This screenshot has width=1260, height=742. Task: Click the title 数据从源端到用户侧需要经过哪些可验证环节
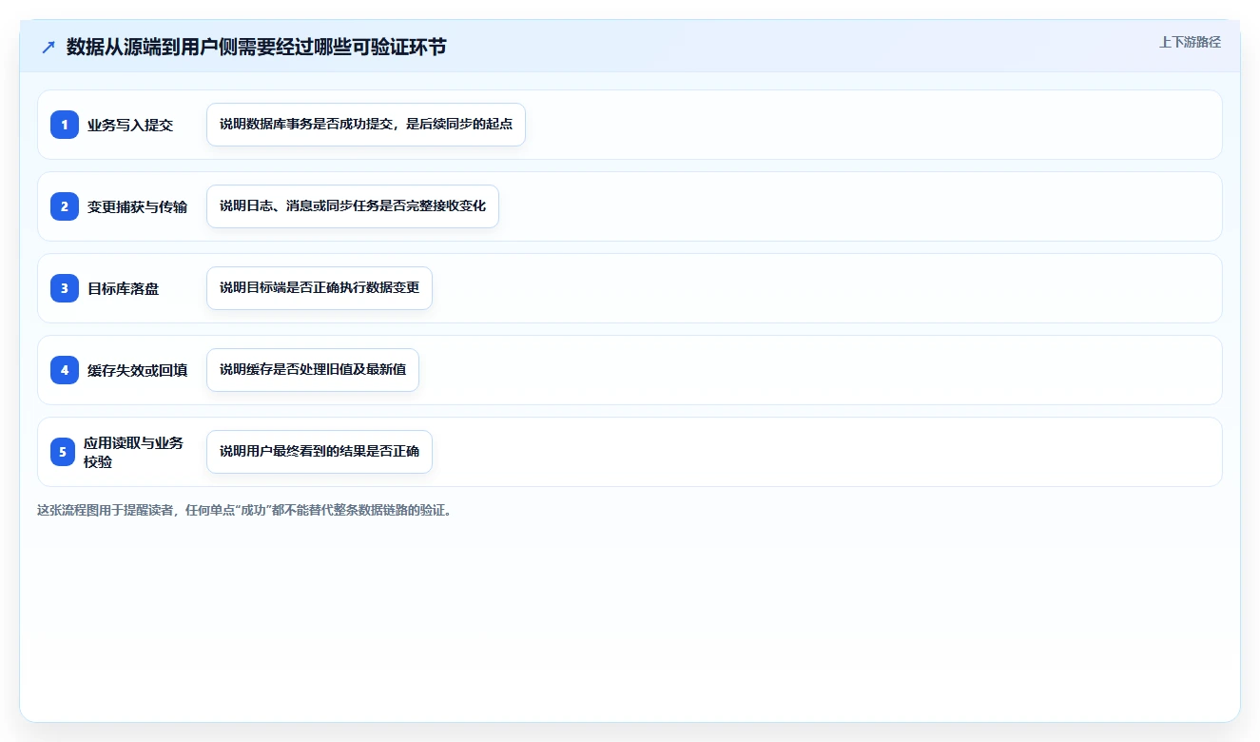coord(257,47)
